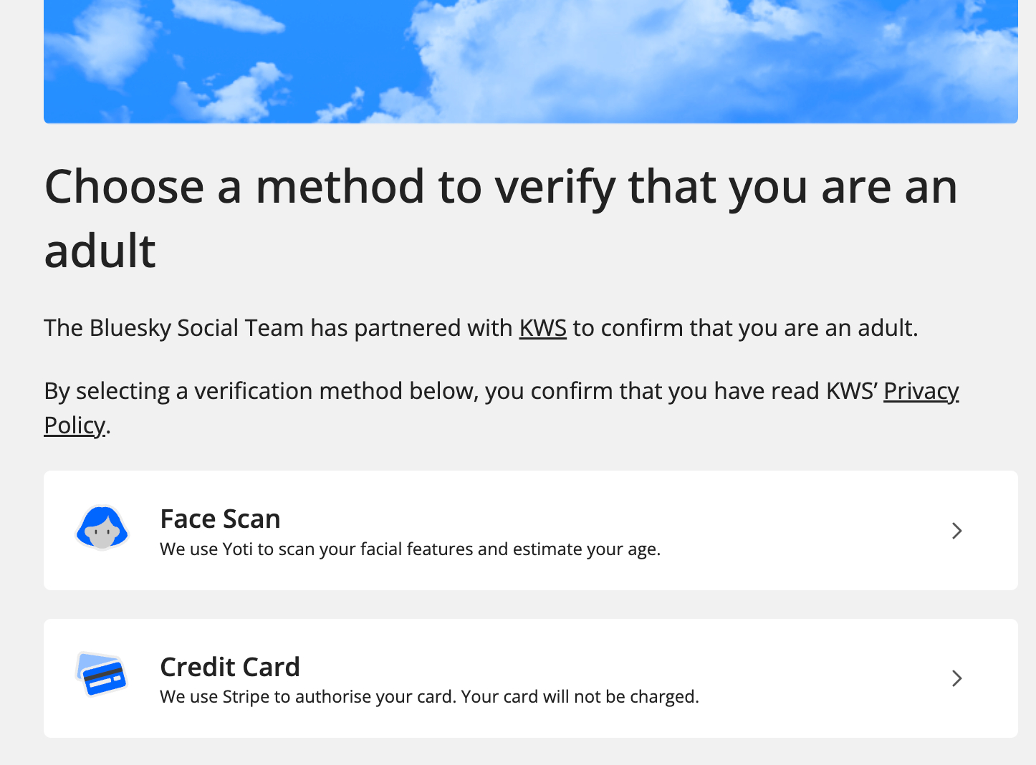1036x765 pixels.
Task: Click the "Choose a method to verify" heading
Action: [x=500, y=187]
